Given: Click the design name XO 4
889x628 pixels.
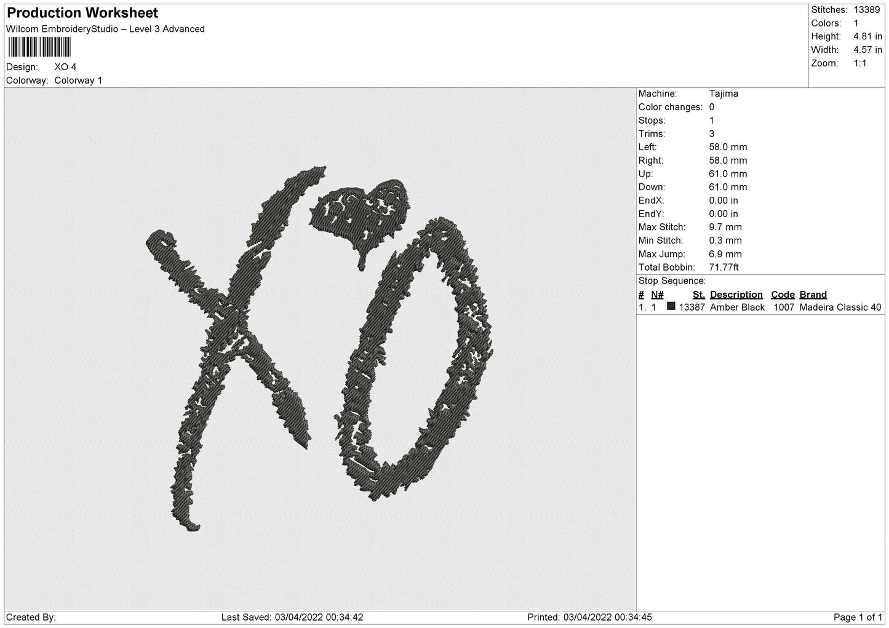Looking at the screenshot, I should click(x=65, y=67).
